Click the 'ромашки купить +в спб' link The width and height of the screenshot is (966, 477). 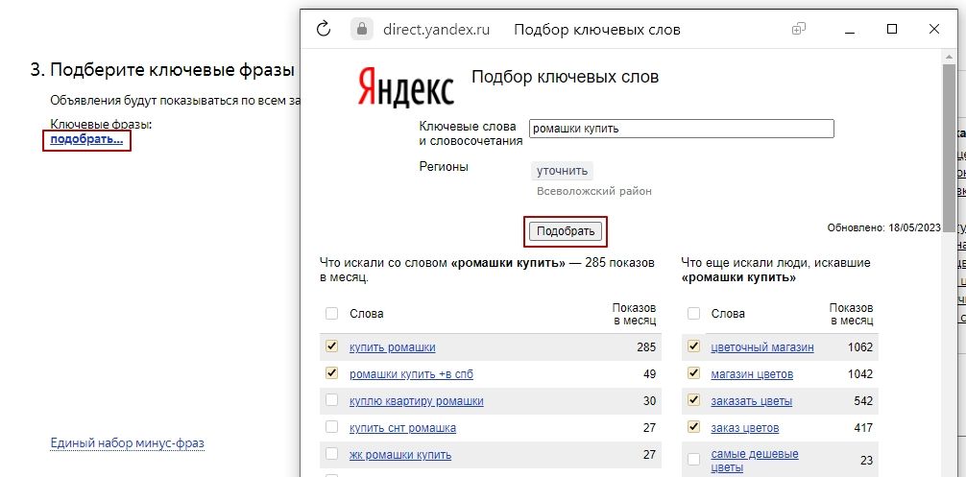tap(411, 373)
